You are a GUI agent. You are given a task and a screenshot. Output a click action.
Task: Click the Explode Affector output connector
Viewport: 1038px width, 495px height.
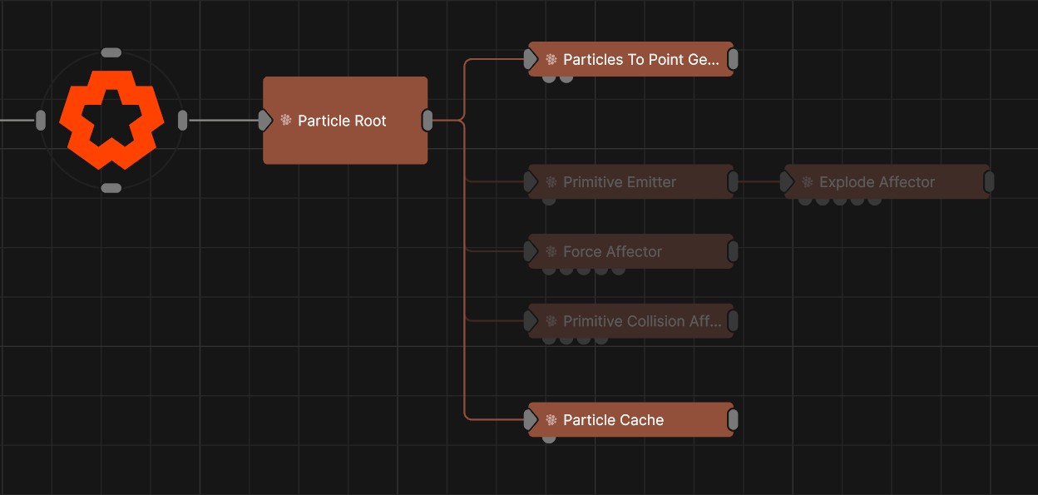pyautogui.click(x=989, y=182)
